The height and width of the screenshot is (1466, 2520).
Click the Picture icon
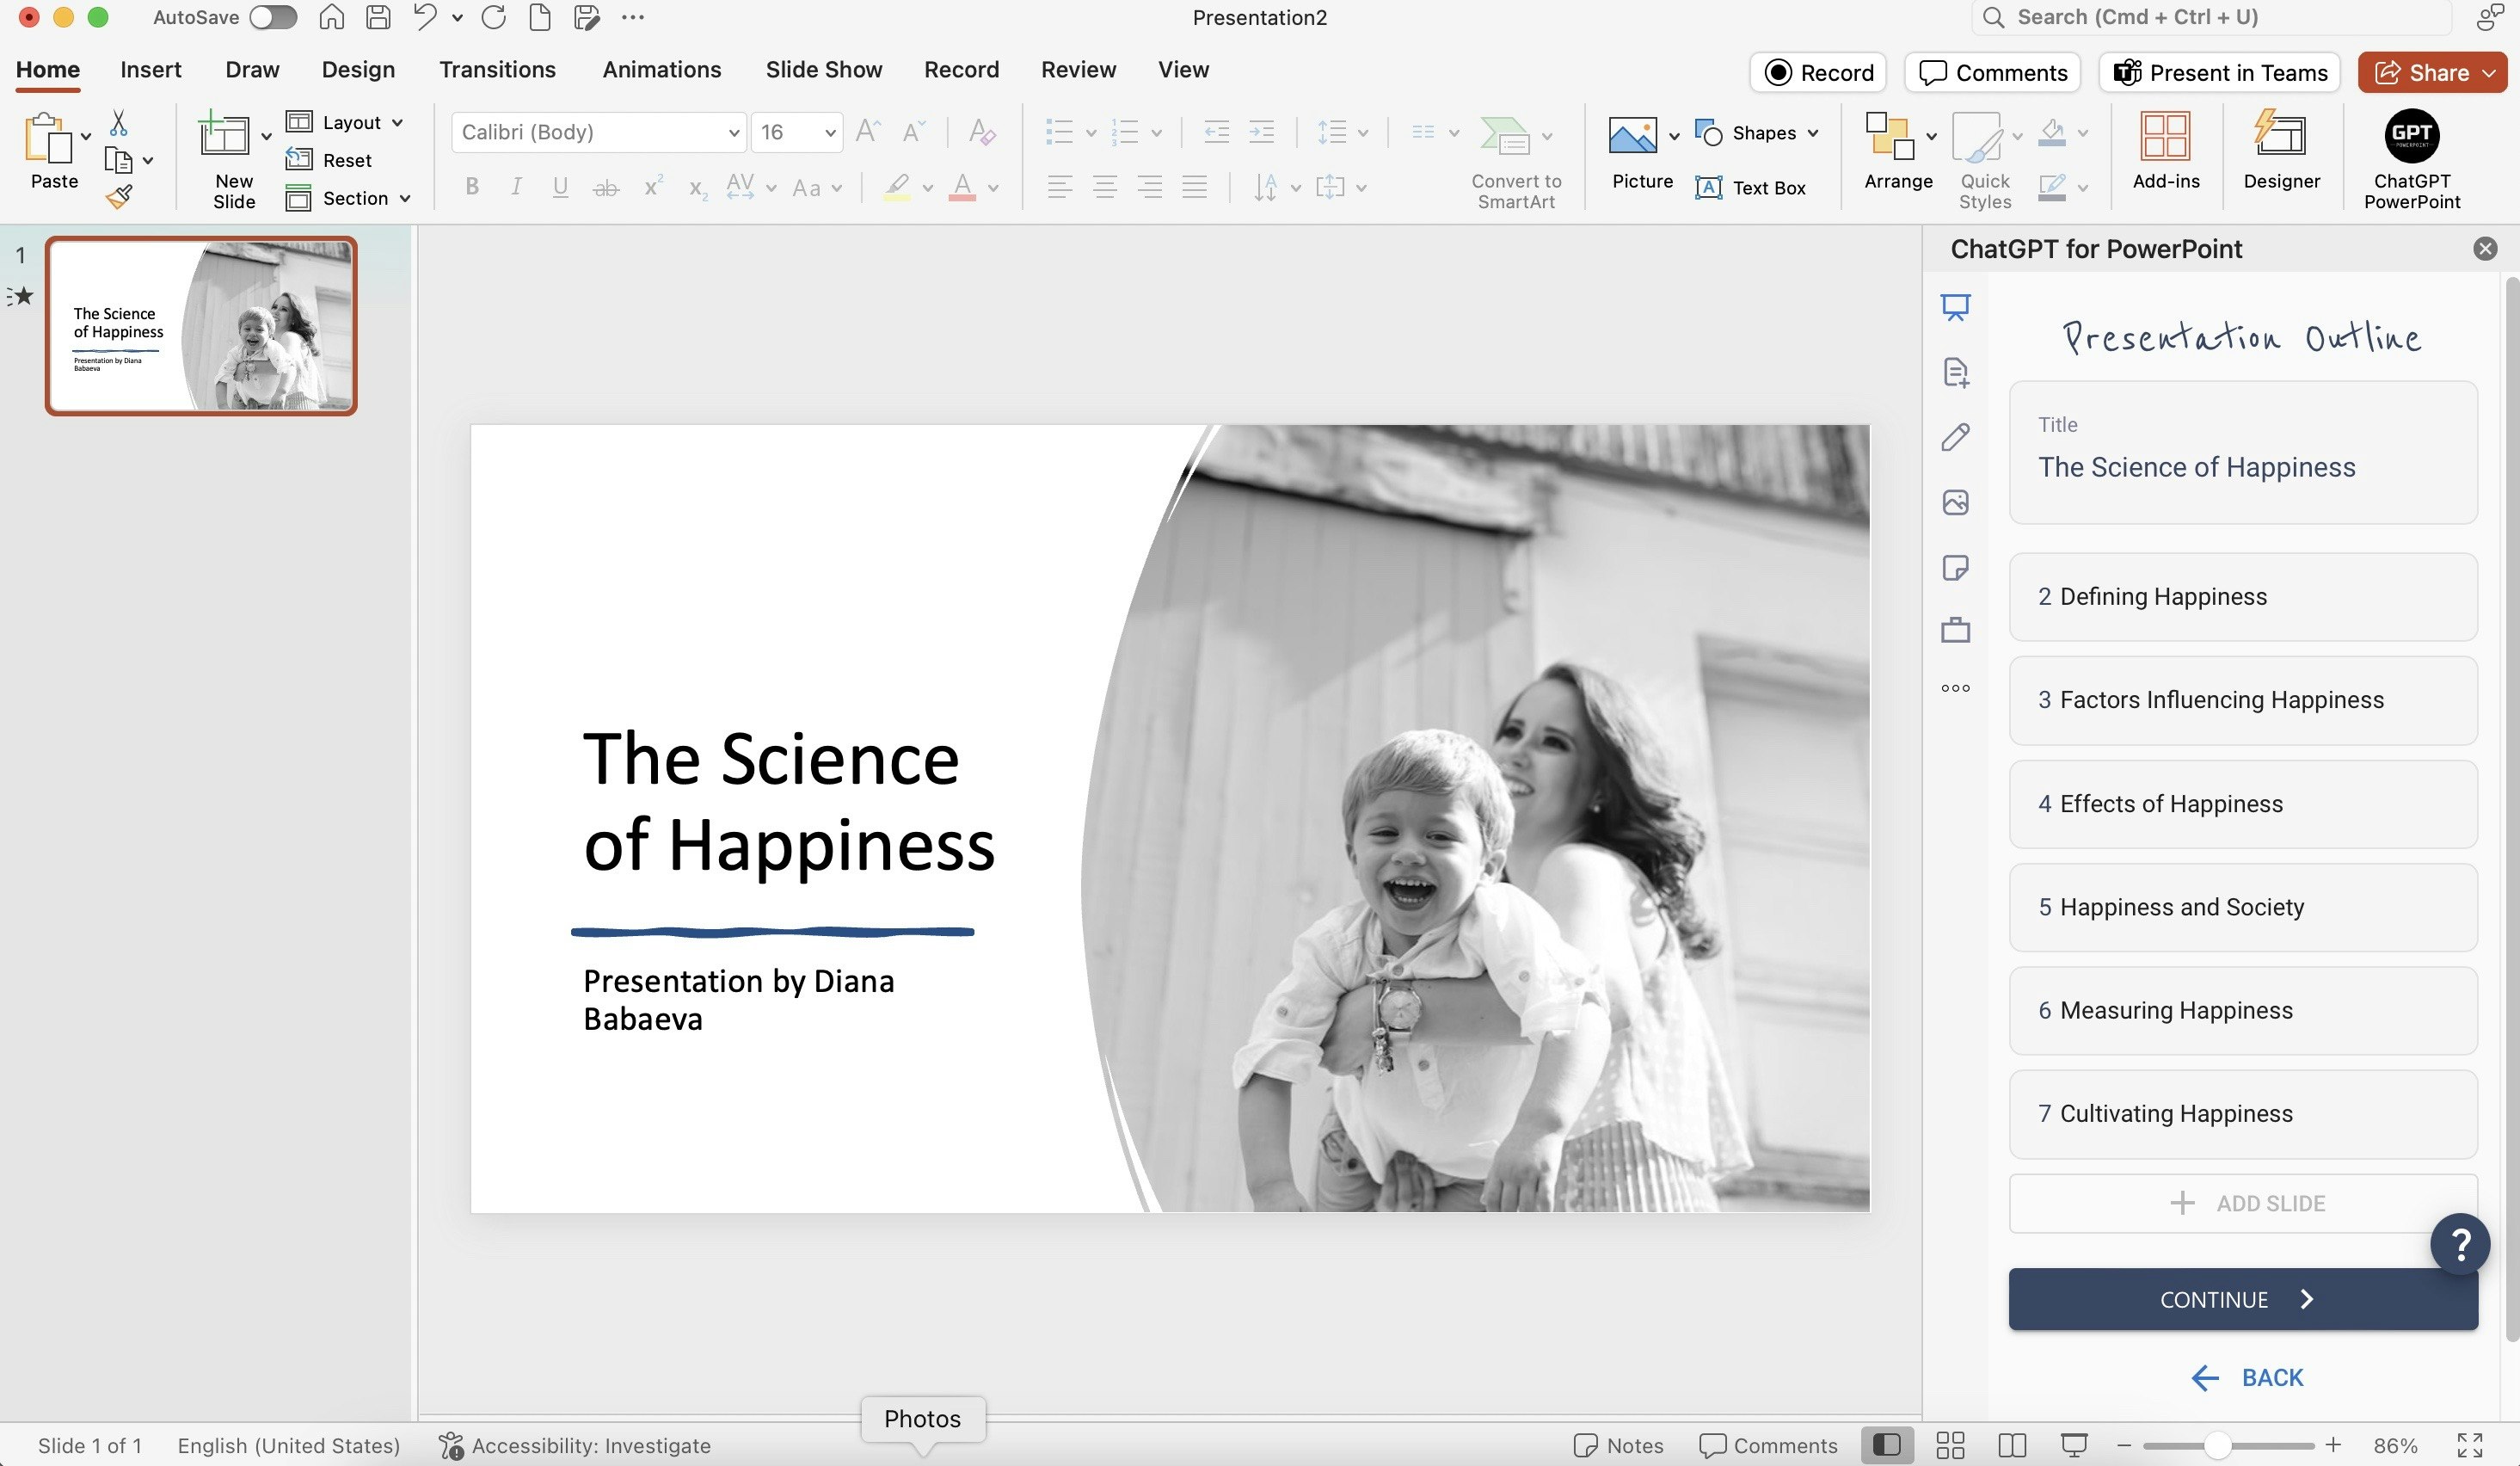pos(1632,135)
